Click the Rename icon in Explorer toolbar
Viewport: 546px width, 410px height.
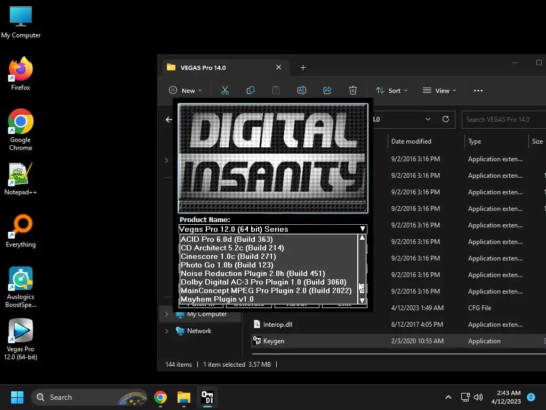tap(302, 91)
